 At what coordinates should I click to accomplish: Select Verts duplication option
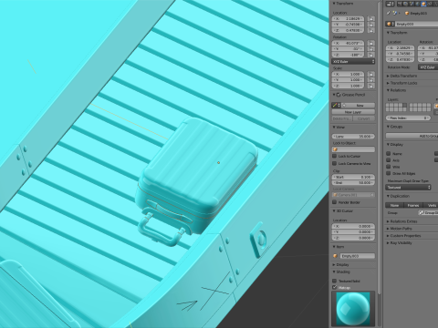tap(431, 205)
